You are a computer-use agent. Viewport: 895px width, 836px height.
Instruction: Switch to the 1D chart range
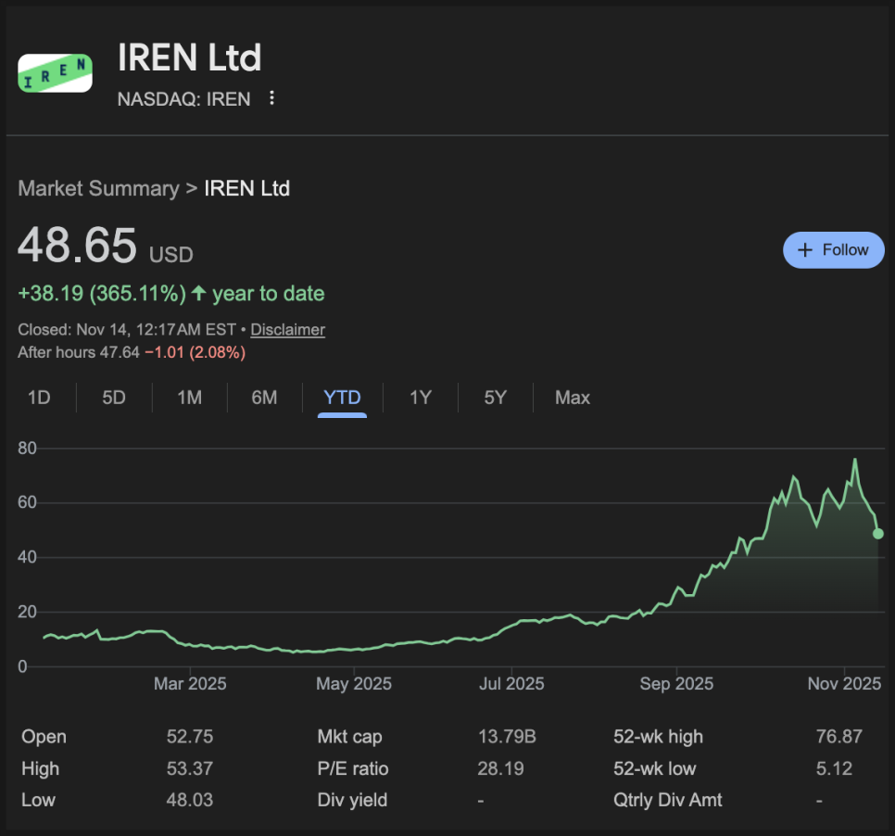pos(39,399)
